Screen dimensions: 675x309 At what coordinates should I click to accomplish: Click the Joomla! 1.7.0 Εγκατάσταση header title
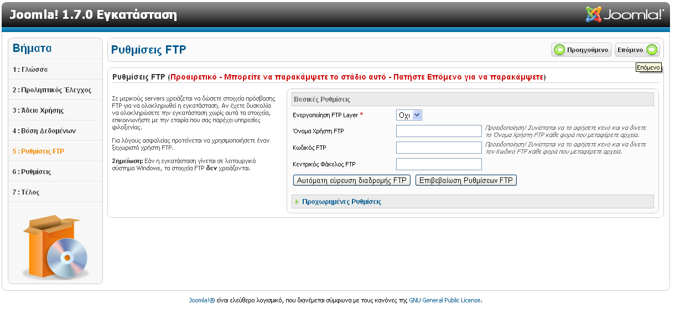(93, 14)
